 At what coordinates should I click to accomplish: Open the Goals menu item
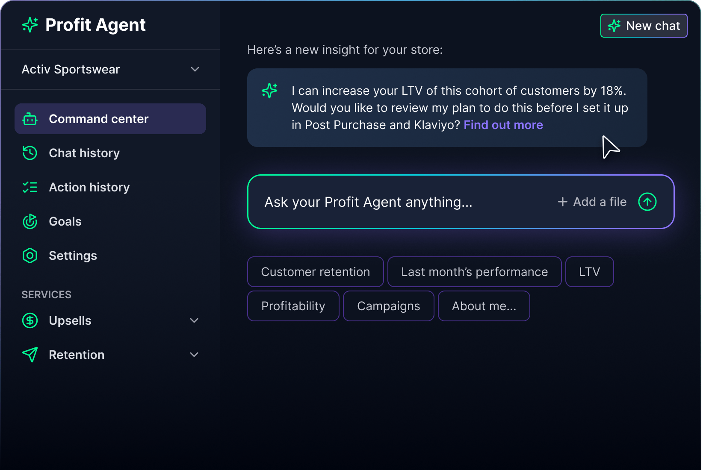[x=110, y=221]
